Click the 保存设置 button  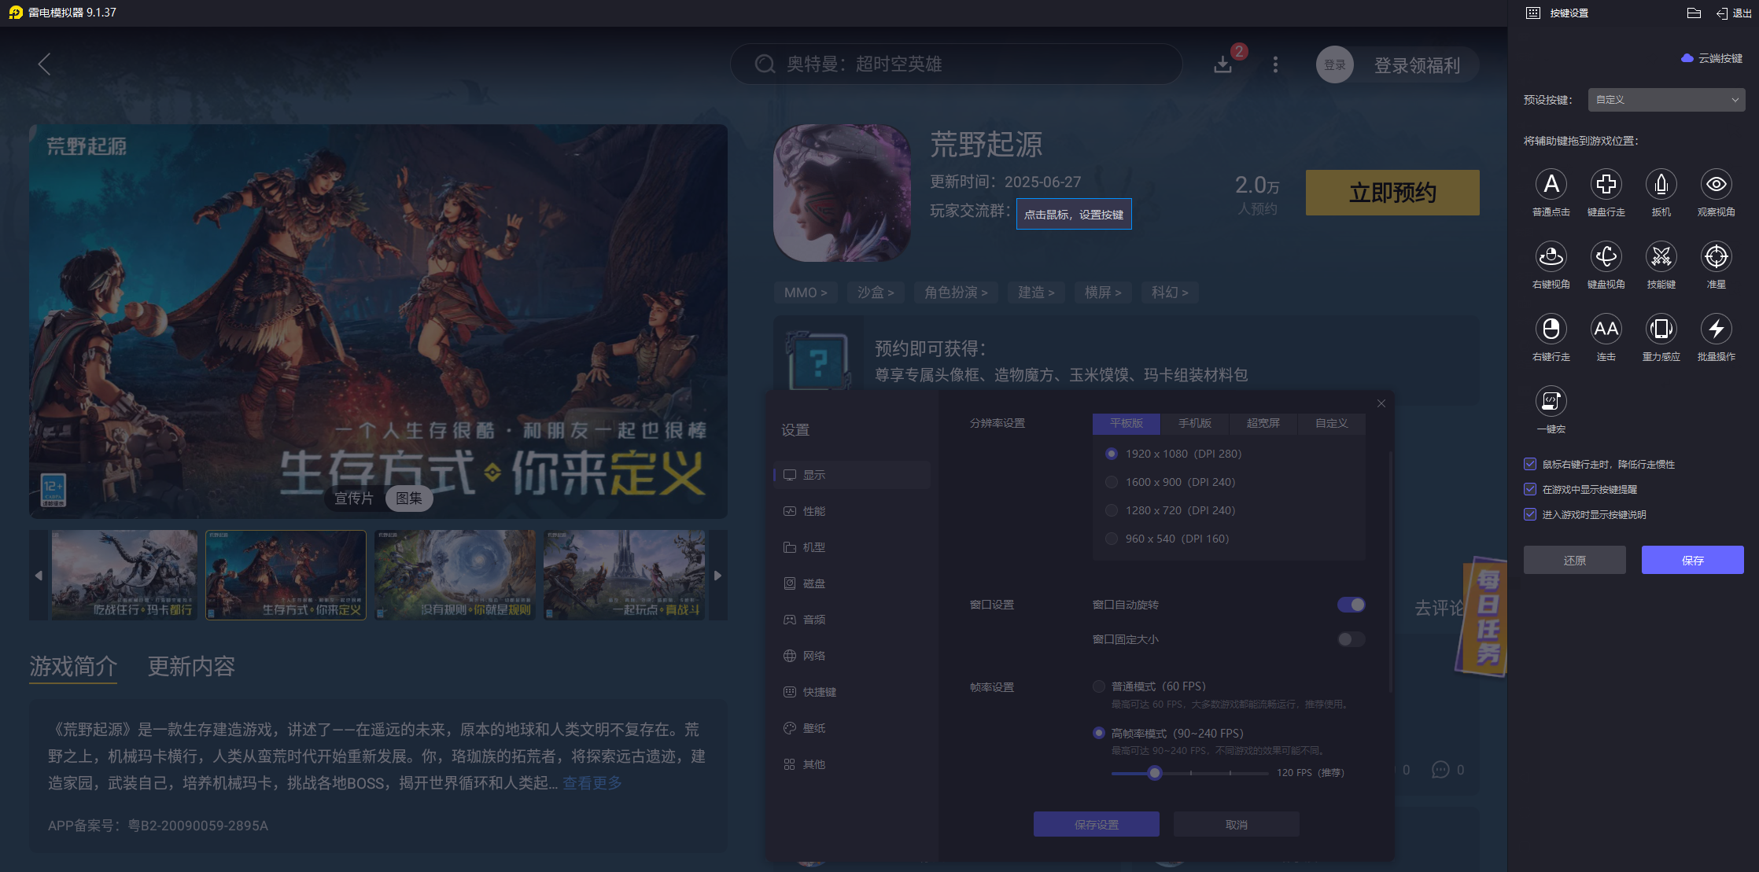1096,825
